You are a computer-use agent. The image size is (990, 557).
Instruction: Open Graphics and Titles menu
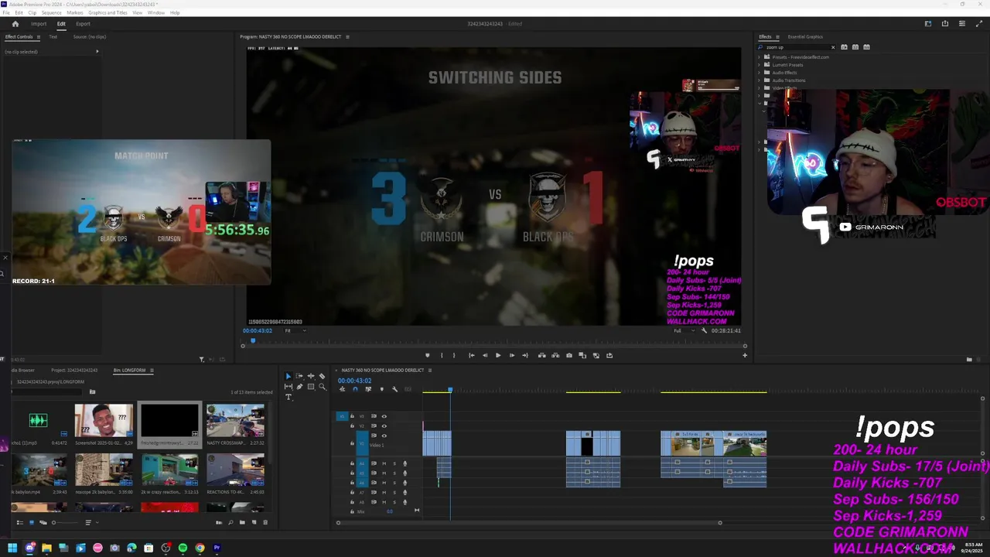click(108, 12)
